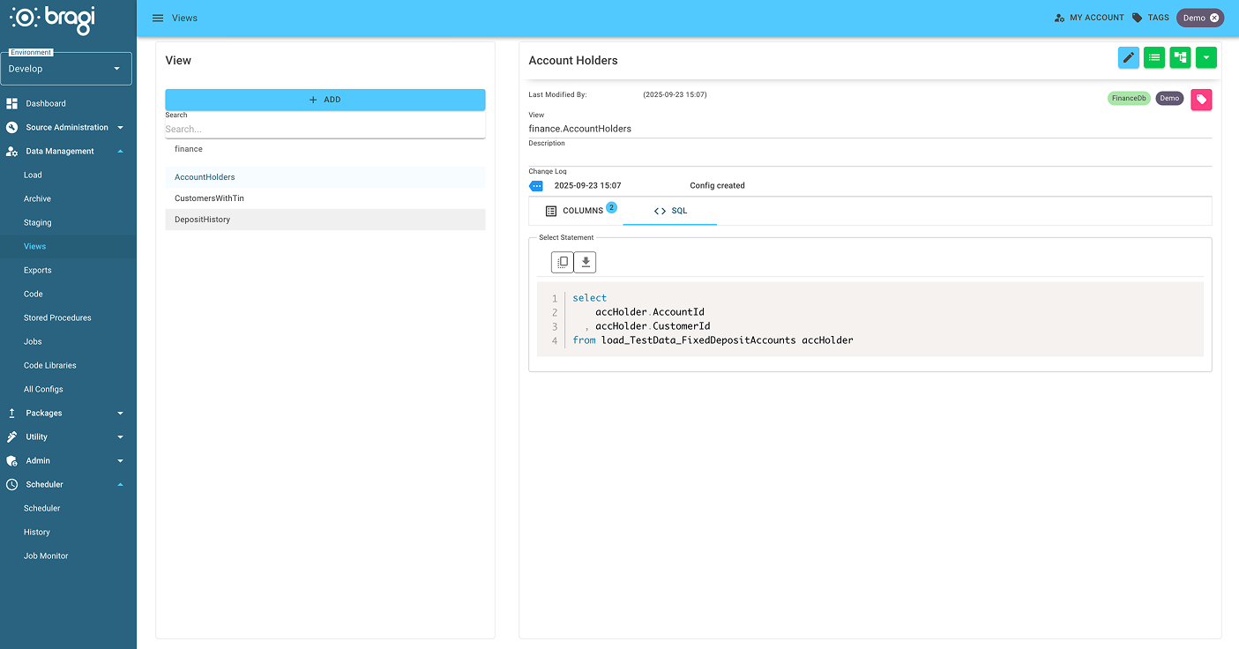The width and height of the screenshot is (1239, 649).
Task: Edit the Account Holders view with pencil
Action: pyautogui.click(x=1128, y=57)
